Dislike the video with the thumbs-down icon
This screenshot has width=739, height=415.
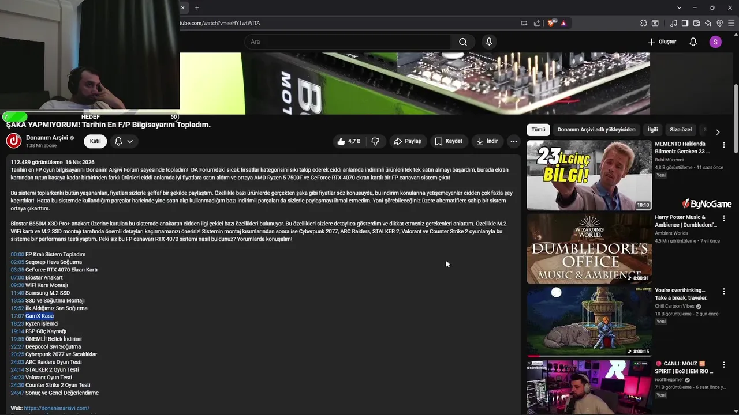(x=375, y=141)
